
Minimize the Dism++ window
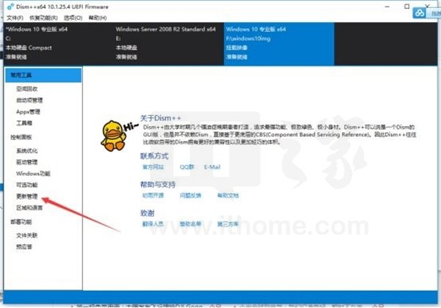387,7
